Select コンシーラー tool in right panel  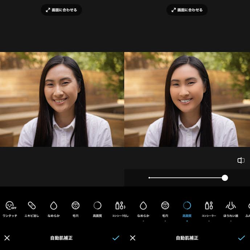[209, 206]
